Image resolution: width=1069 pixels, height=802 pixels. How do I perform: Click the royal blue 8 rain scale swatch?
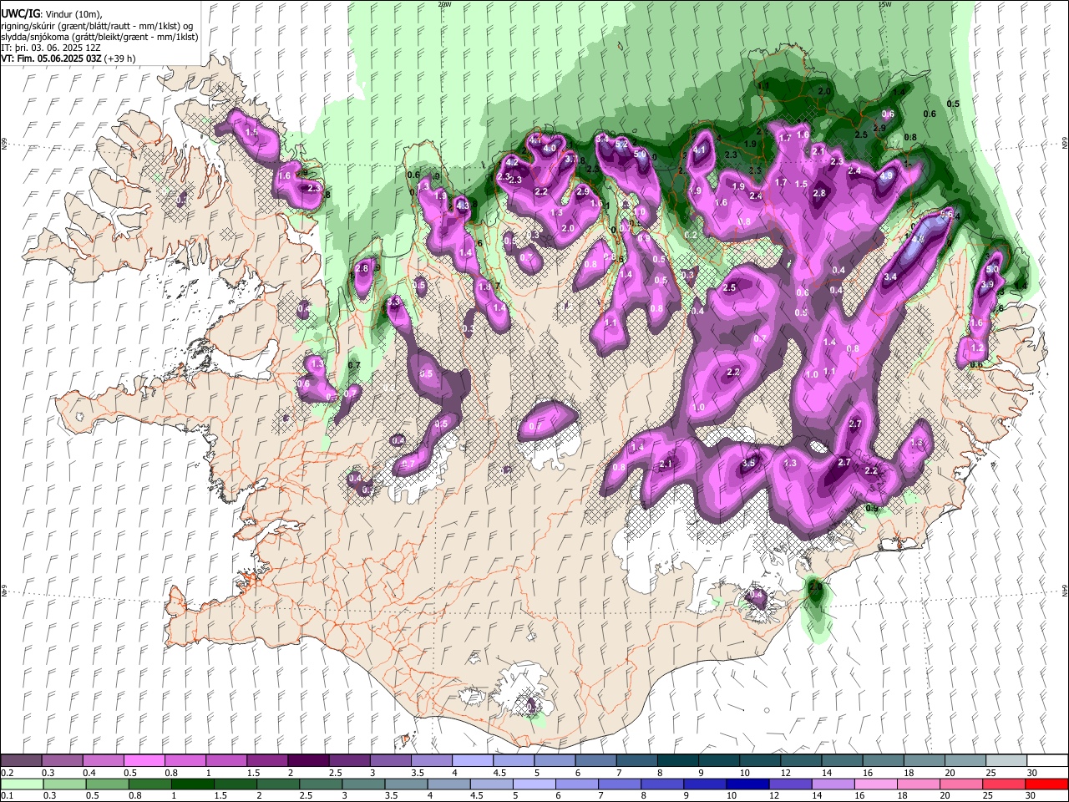662,784
